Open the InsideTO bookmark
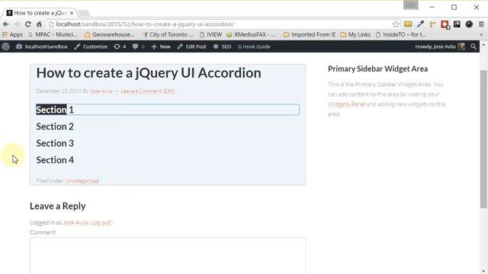 point(400,34)
